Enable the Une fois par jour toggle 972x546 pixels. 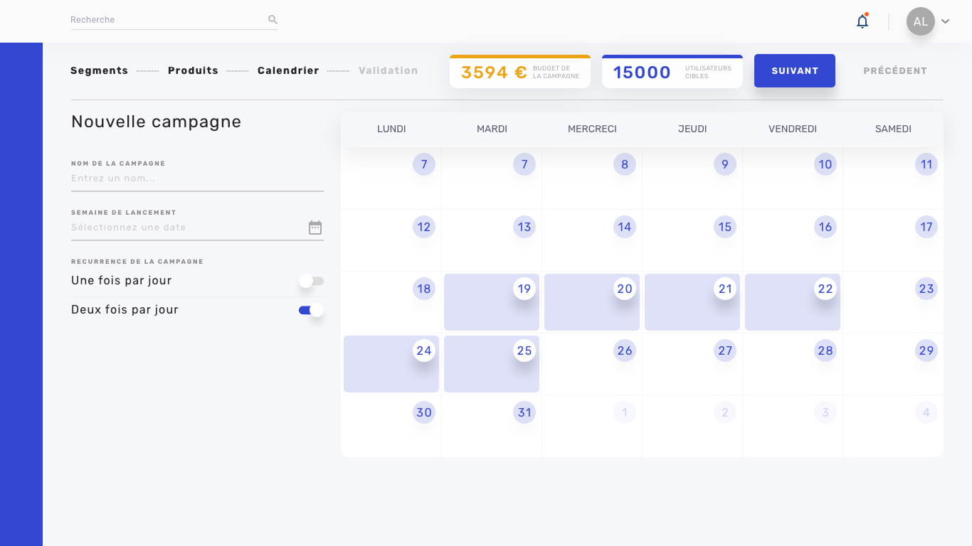click(311, 281)
